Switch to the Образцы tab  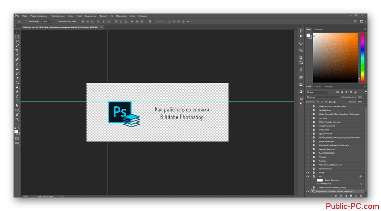coord(318,29)
